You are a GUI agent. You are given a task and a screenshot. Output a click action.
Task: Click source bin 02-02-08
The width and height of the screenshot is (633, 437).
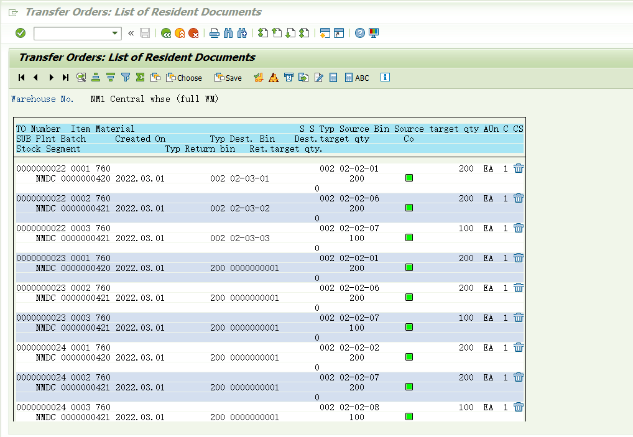coord(359,408)
